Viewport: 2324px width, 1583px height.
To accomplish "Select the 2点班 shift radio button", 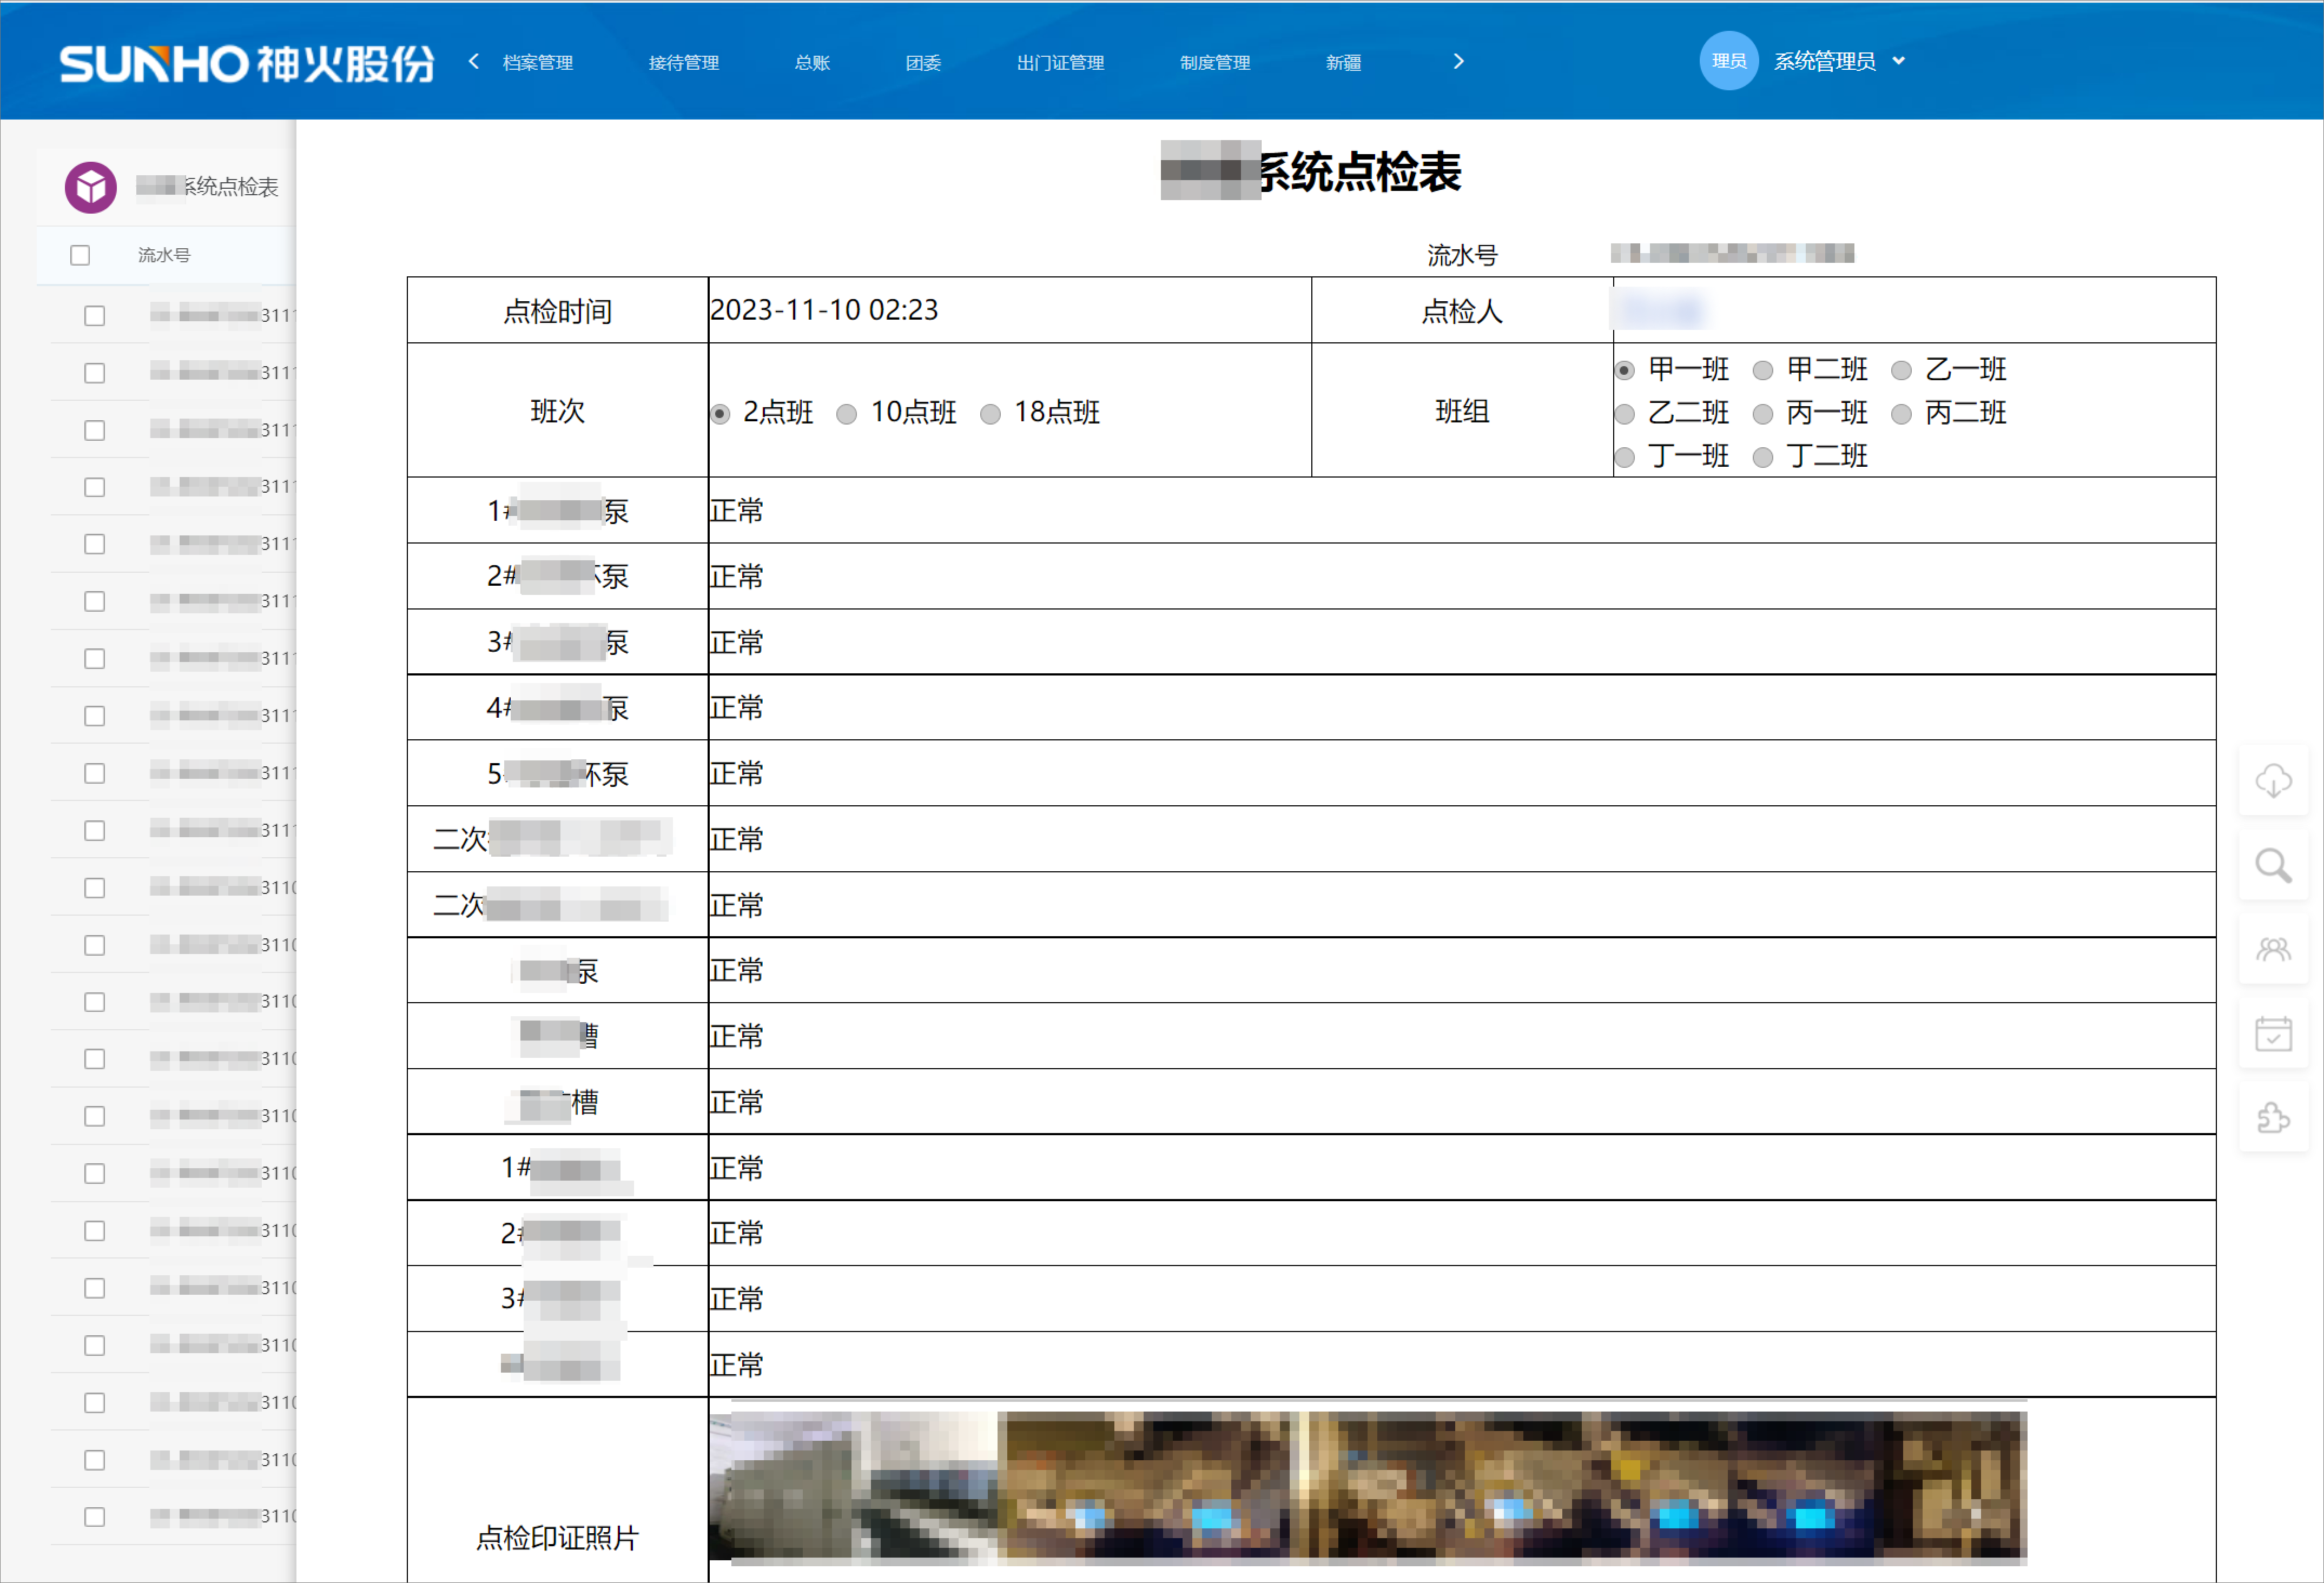I will coord(720,413).
